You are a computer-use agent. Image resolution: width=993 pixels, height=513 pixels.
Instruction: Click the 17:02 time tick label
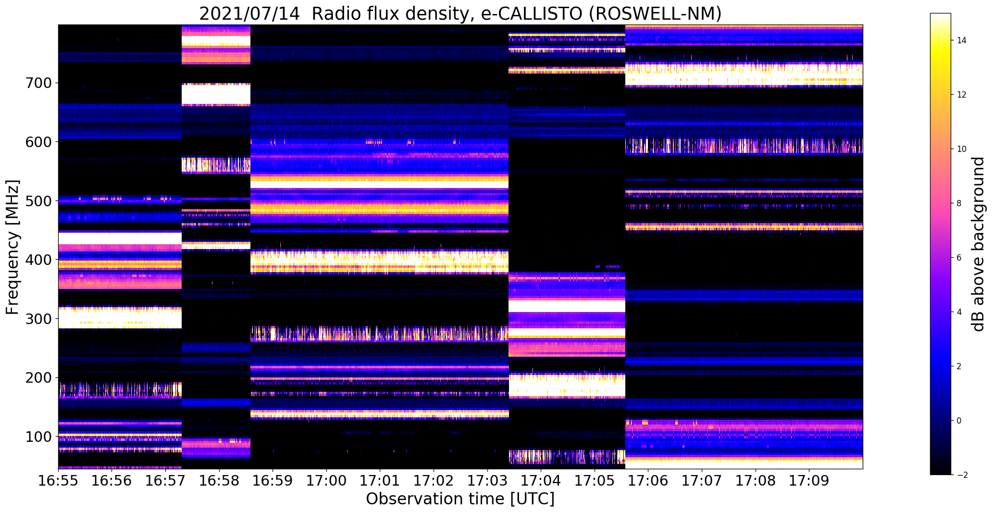(434, 481)
